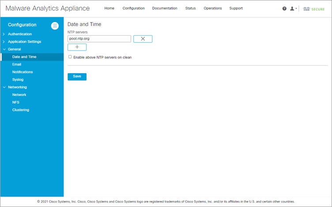Viewport: 332px width, 207px height.
Task: Enable above NTP servers on clean checkbox
Action: [70, 57]
